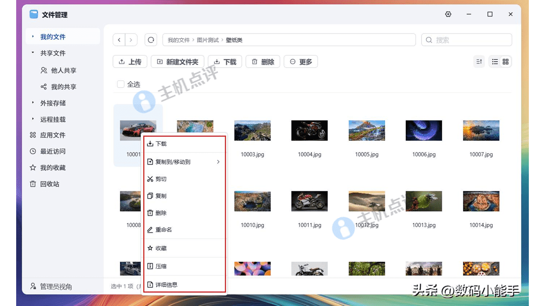Open 我的收藏 favorites in sidebar
This screenshot has height=306, width=545.
click(x=52, y=168)
